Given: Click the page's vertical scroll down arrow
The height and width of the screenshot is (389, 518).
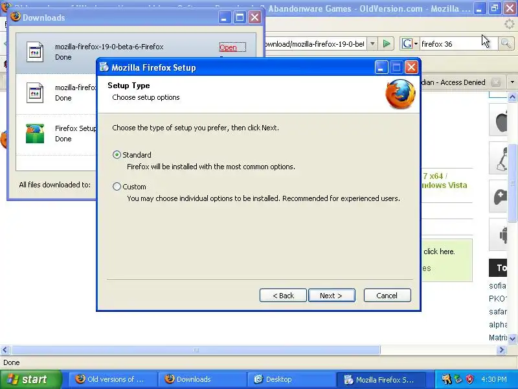Looking at the screenshot, I should (512, 338).
